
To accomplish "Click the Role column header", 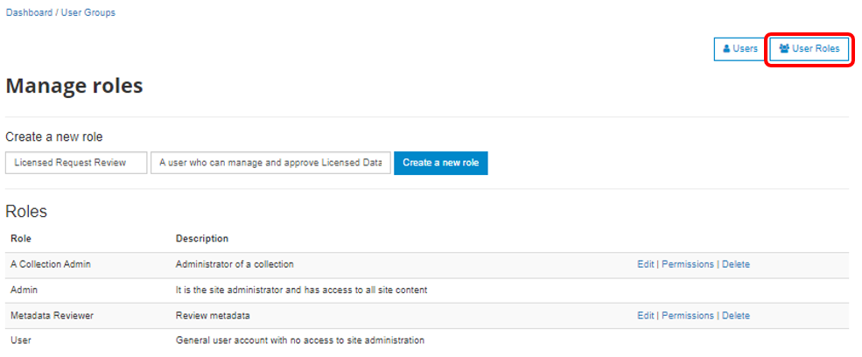I will [21, 239].
